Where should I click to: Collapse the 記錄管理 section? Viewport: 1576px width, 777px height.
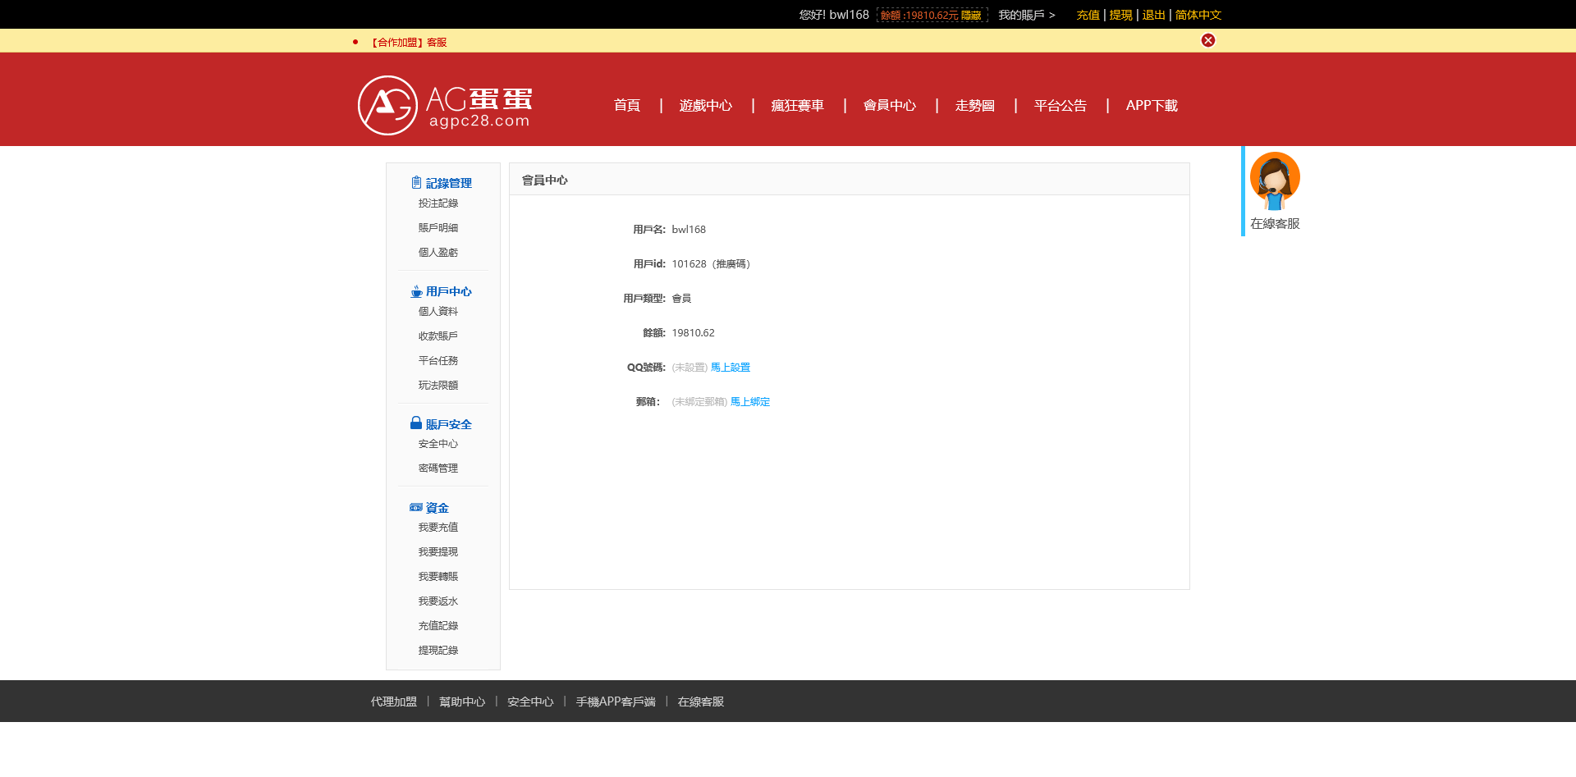tap(449, 182)
